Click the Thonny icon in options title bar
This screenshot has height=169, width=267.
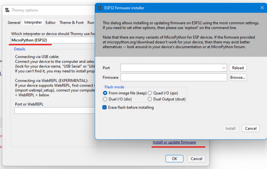7,10
